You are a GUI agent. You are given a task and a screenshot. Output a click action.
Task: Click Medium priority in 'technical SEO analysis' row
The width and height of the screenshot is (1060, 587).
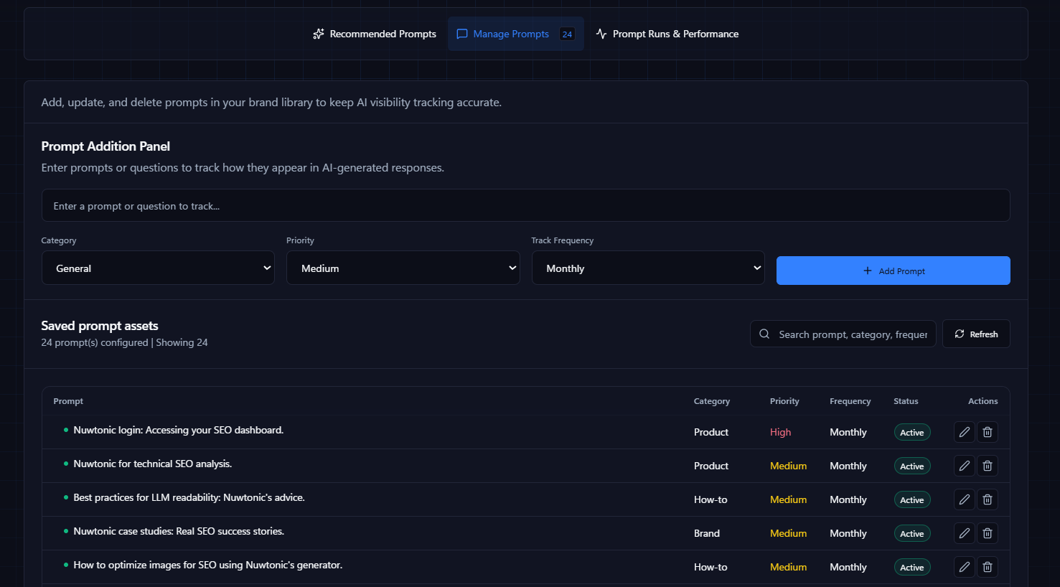click(788, 466)
